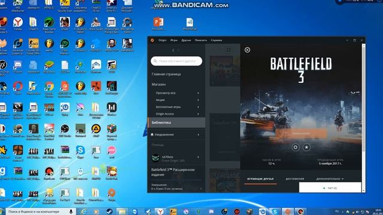Click the Origin logo in title bar

[x=153, y=40]
